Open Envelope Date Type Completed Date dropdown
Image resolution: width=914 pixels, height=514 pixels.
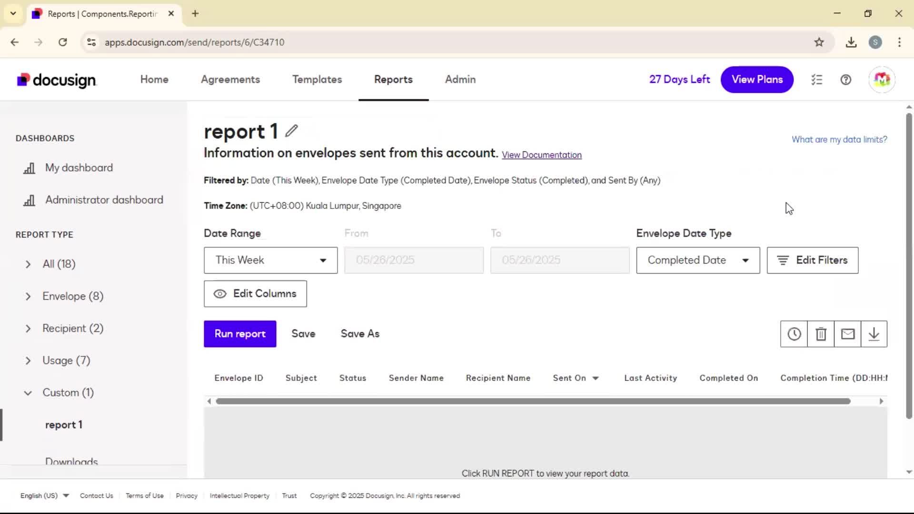[698, 260]
